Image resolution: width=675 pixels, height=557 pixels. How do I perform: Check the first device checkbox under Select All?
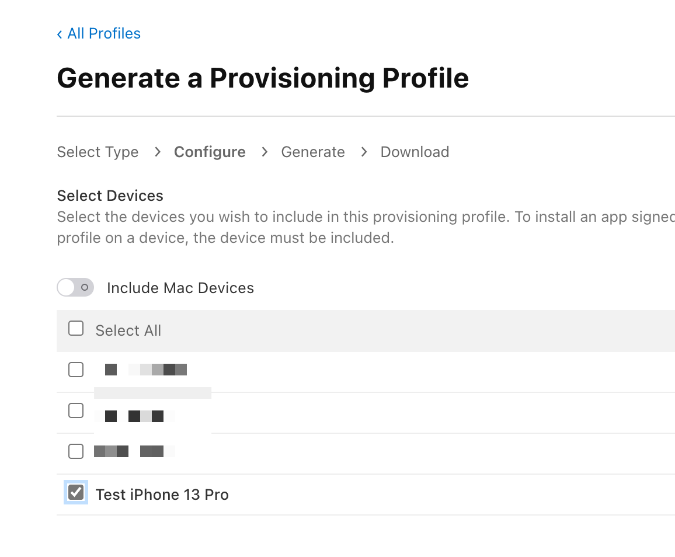pos(76,370)
